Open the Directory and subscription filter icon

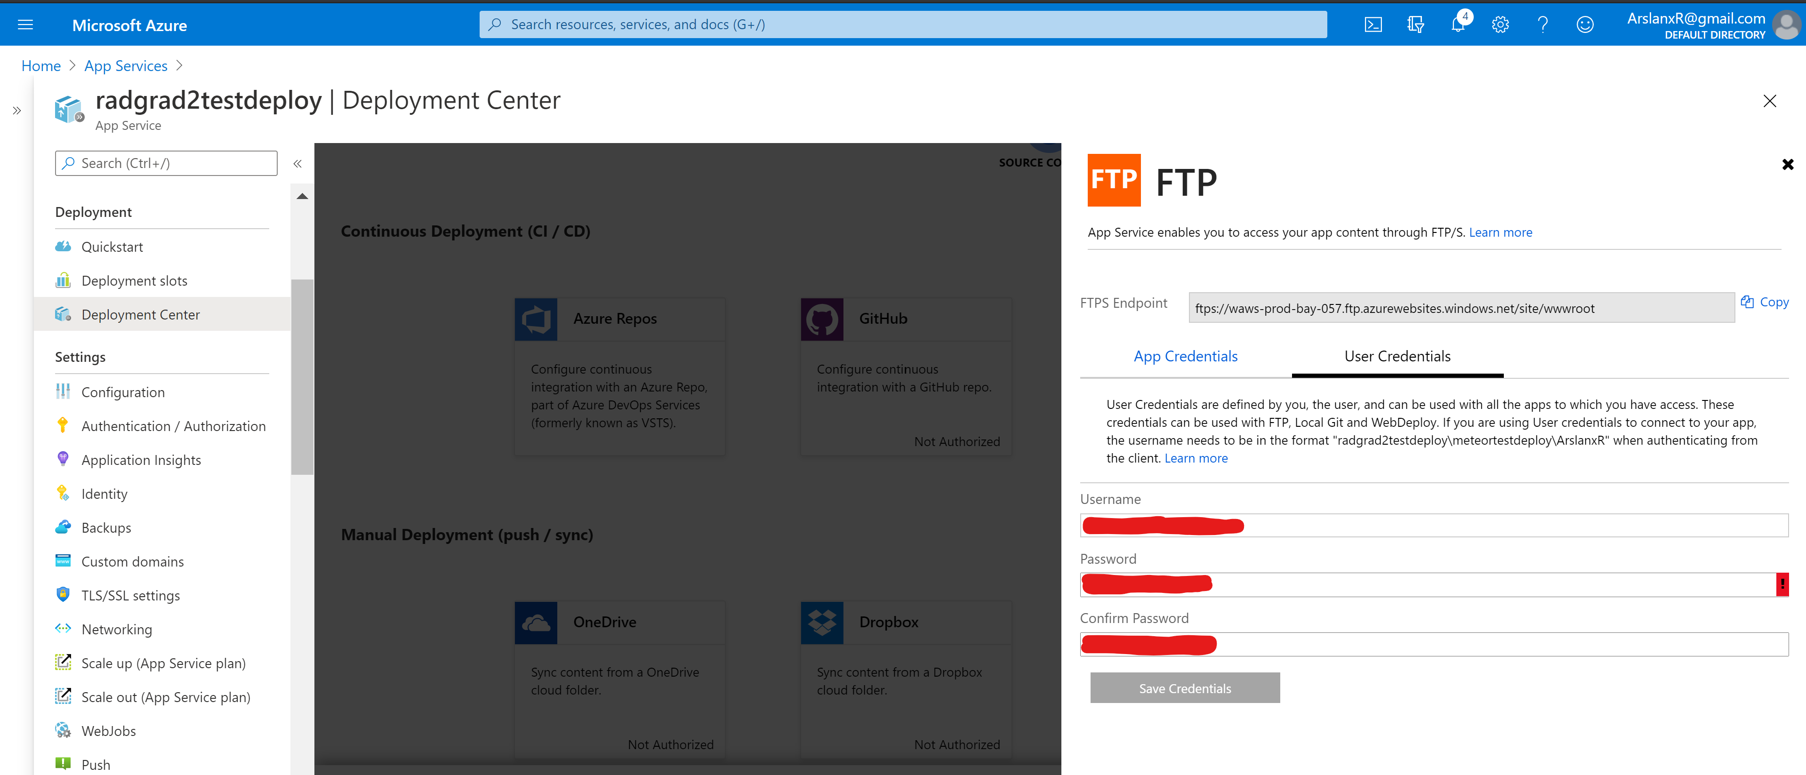(1415, 25)
